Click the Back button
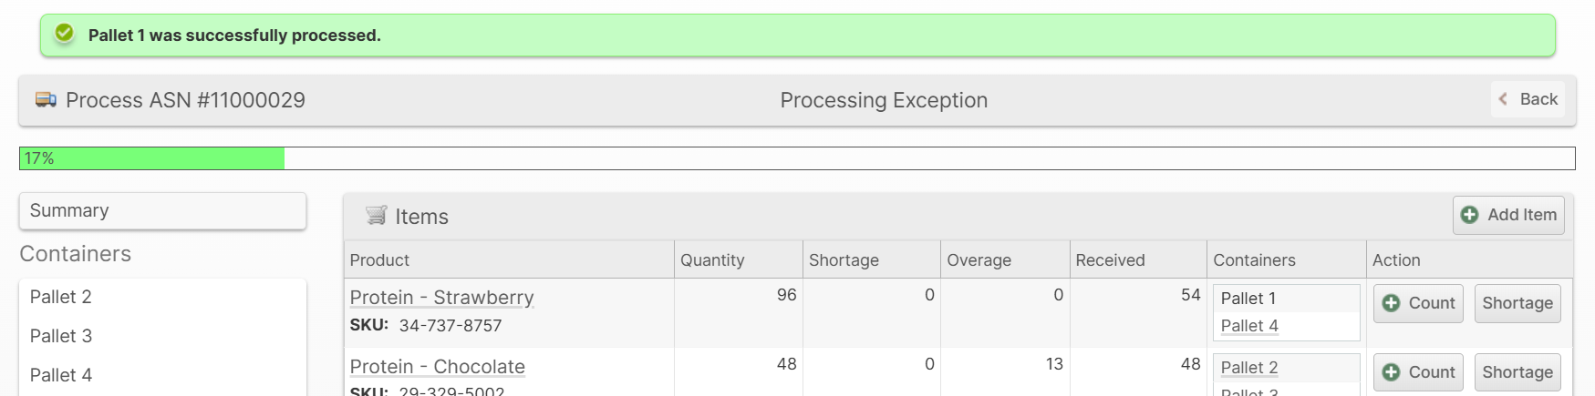Viewport: 1595px width, 396px height. [x=1528, y=99]
